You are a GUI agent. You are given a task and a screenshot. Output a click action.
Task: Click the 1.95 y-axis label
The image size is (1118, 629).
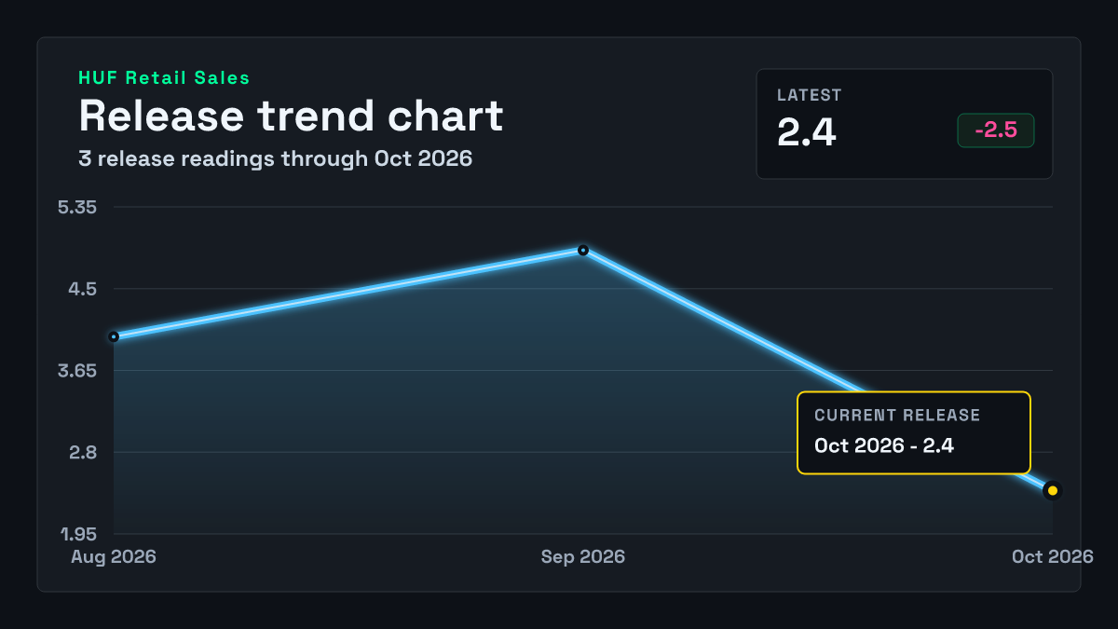click(79, 534)
